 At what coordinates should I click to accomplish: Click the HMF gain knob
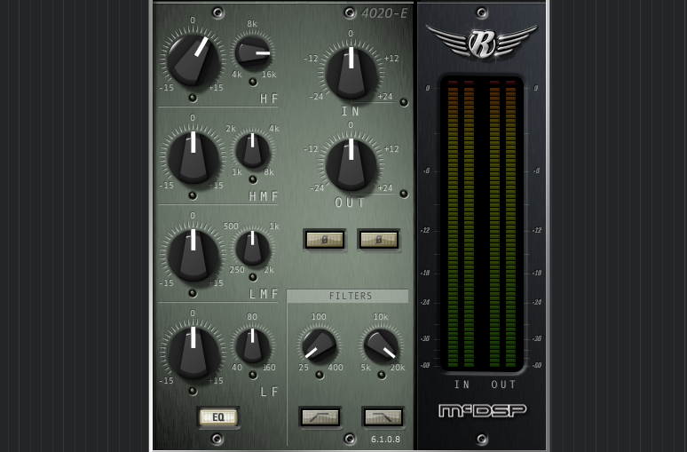pyautogui.click(x=193, y=156)
